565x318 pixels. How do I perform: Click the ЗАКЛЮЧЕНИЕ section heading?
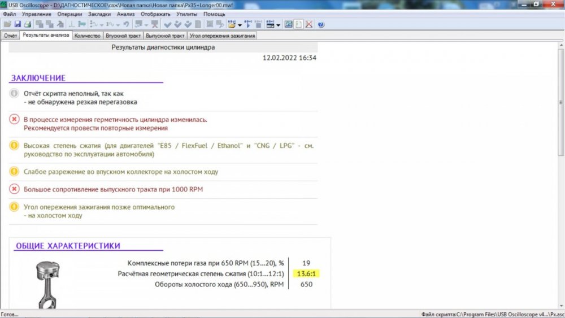(x=38, y=78)
